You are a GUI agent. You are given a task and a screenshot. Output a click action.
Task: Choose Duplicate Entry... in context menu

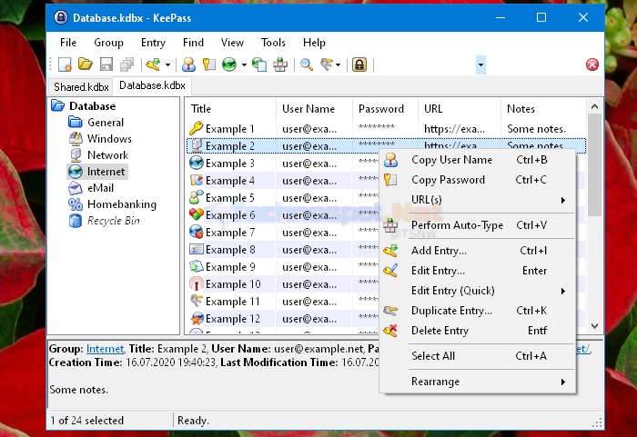tap(478, 311)
